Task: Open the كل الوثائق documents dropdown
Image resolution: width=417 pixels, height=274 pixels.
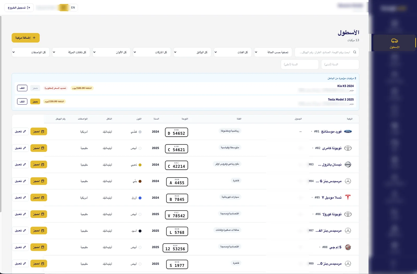Action: tap(192, 52)
